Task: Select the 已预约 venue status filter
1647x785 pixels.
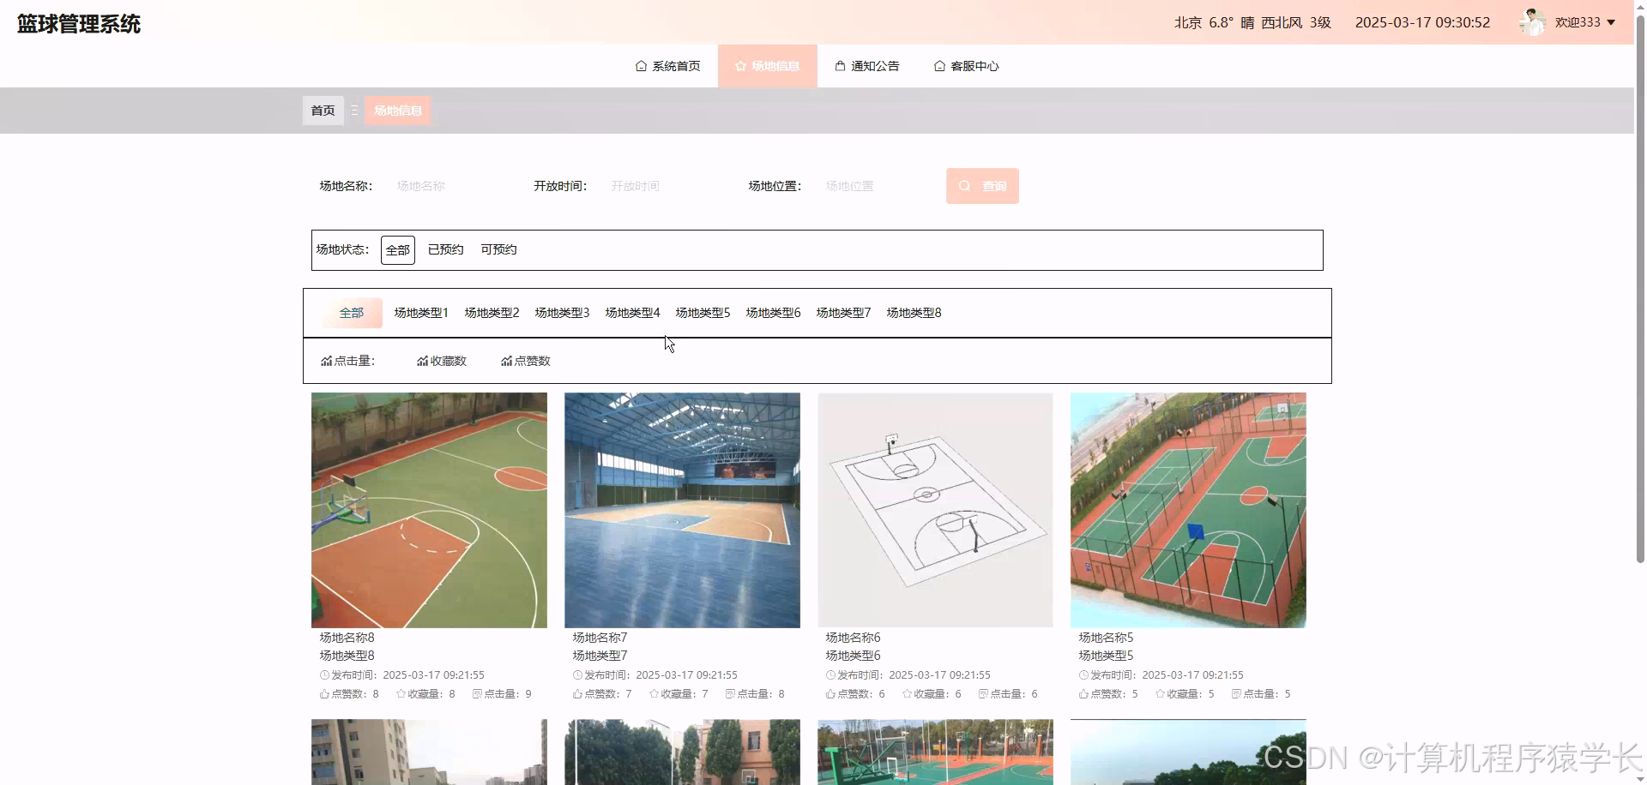Action: click(444, 249)
